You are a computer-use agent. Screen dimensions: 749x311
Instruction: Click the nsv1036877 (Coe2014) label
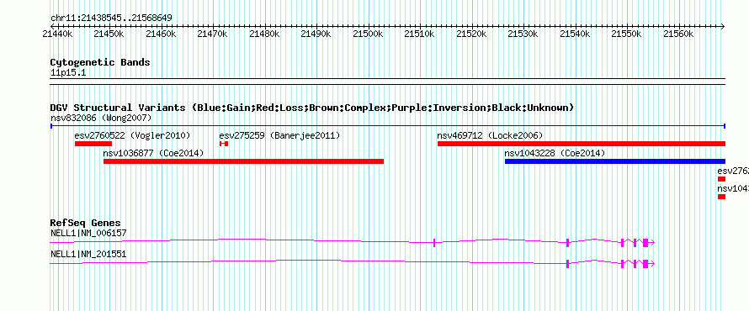pyautogui.click(x=154, y=153)
